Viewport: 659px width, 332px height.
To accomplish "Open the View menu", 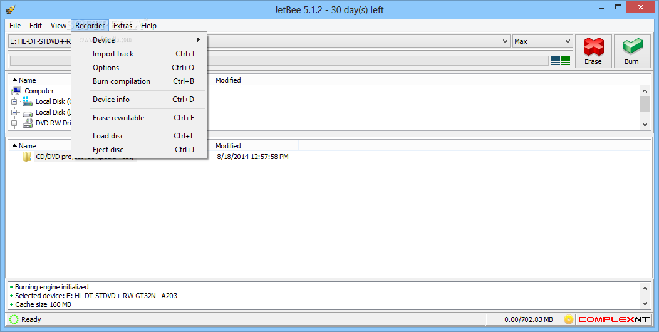I will [58, 26].
